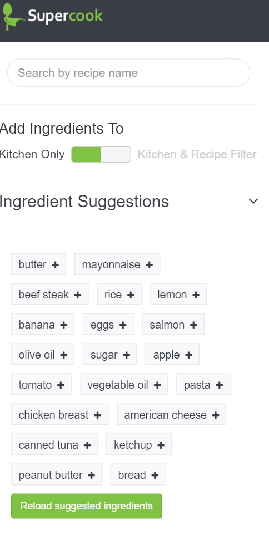Select Kitchen & Recipe Filter option
Screen dimensions: 269x534
point(197,154)
